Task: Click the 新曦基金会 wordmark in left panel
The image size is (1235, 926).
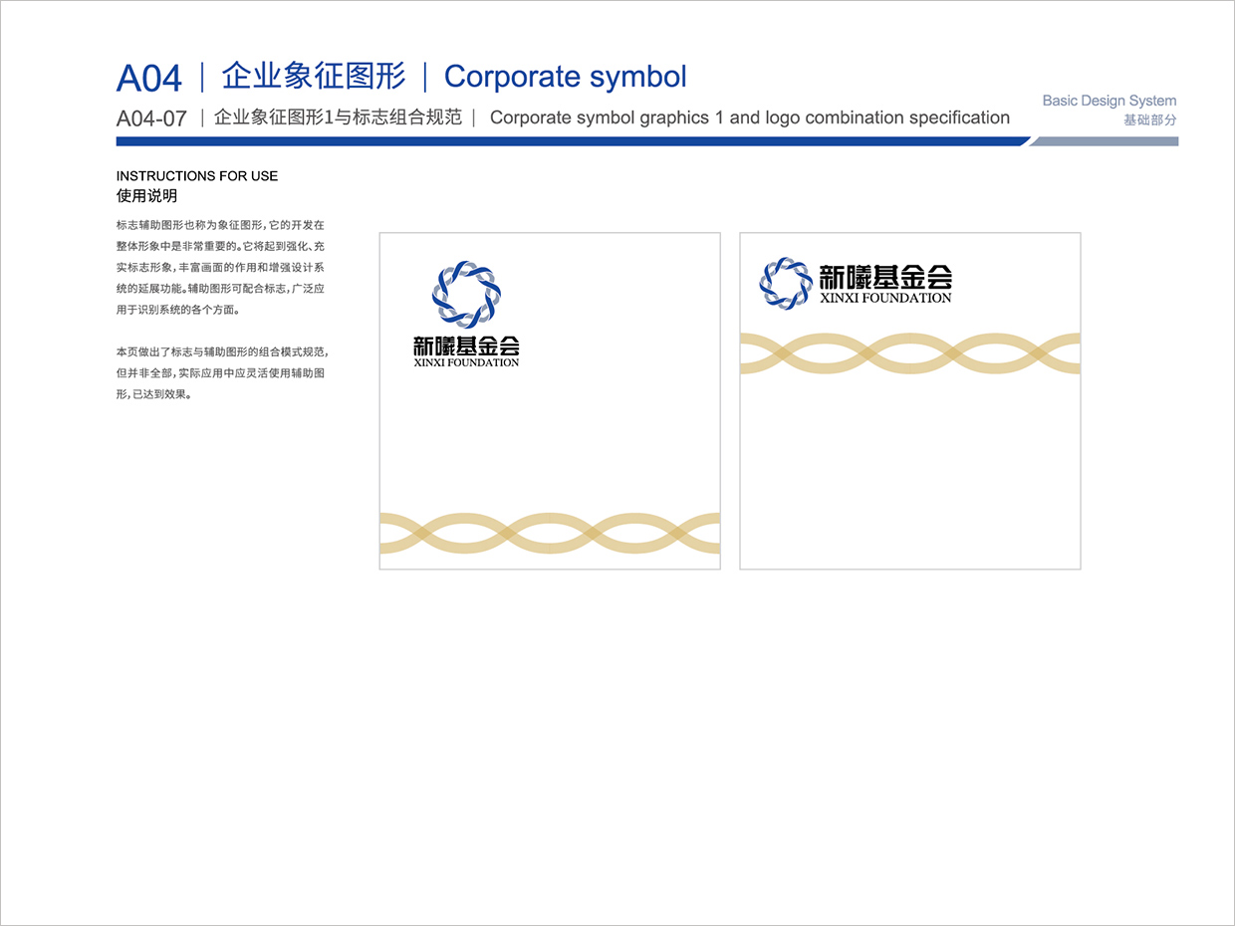Action: pos(466,347)
